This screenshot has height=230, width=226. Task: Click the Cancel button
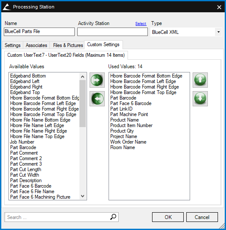(x=202, y=217)
